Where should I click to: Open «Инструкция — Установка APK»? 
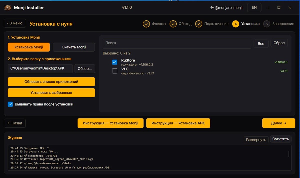[178, 123]
